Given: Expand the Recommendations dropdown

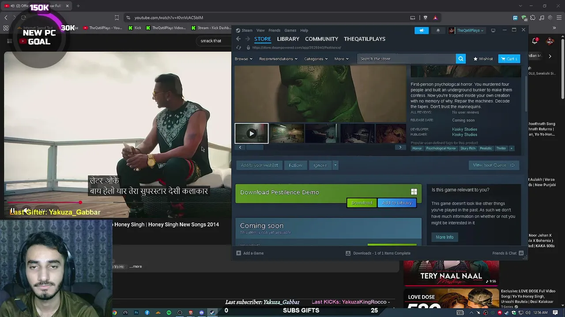Looking at the screenshot, I should tap(278, 59).
